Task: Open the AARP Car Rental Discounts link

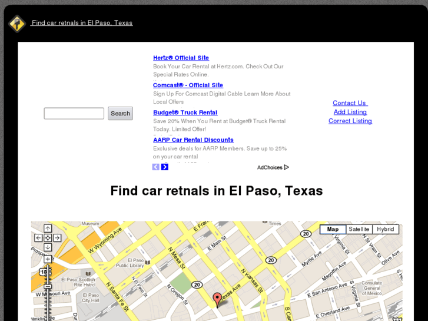Action: (193, 140)
